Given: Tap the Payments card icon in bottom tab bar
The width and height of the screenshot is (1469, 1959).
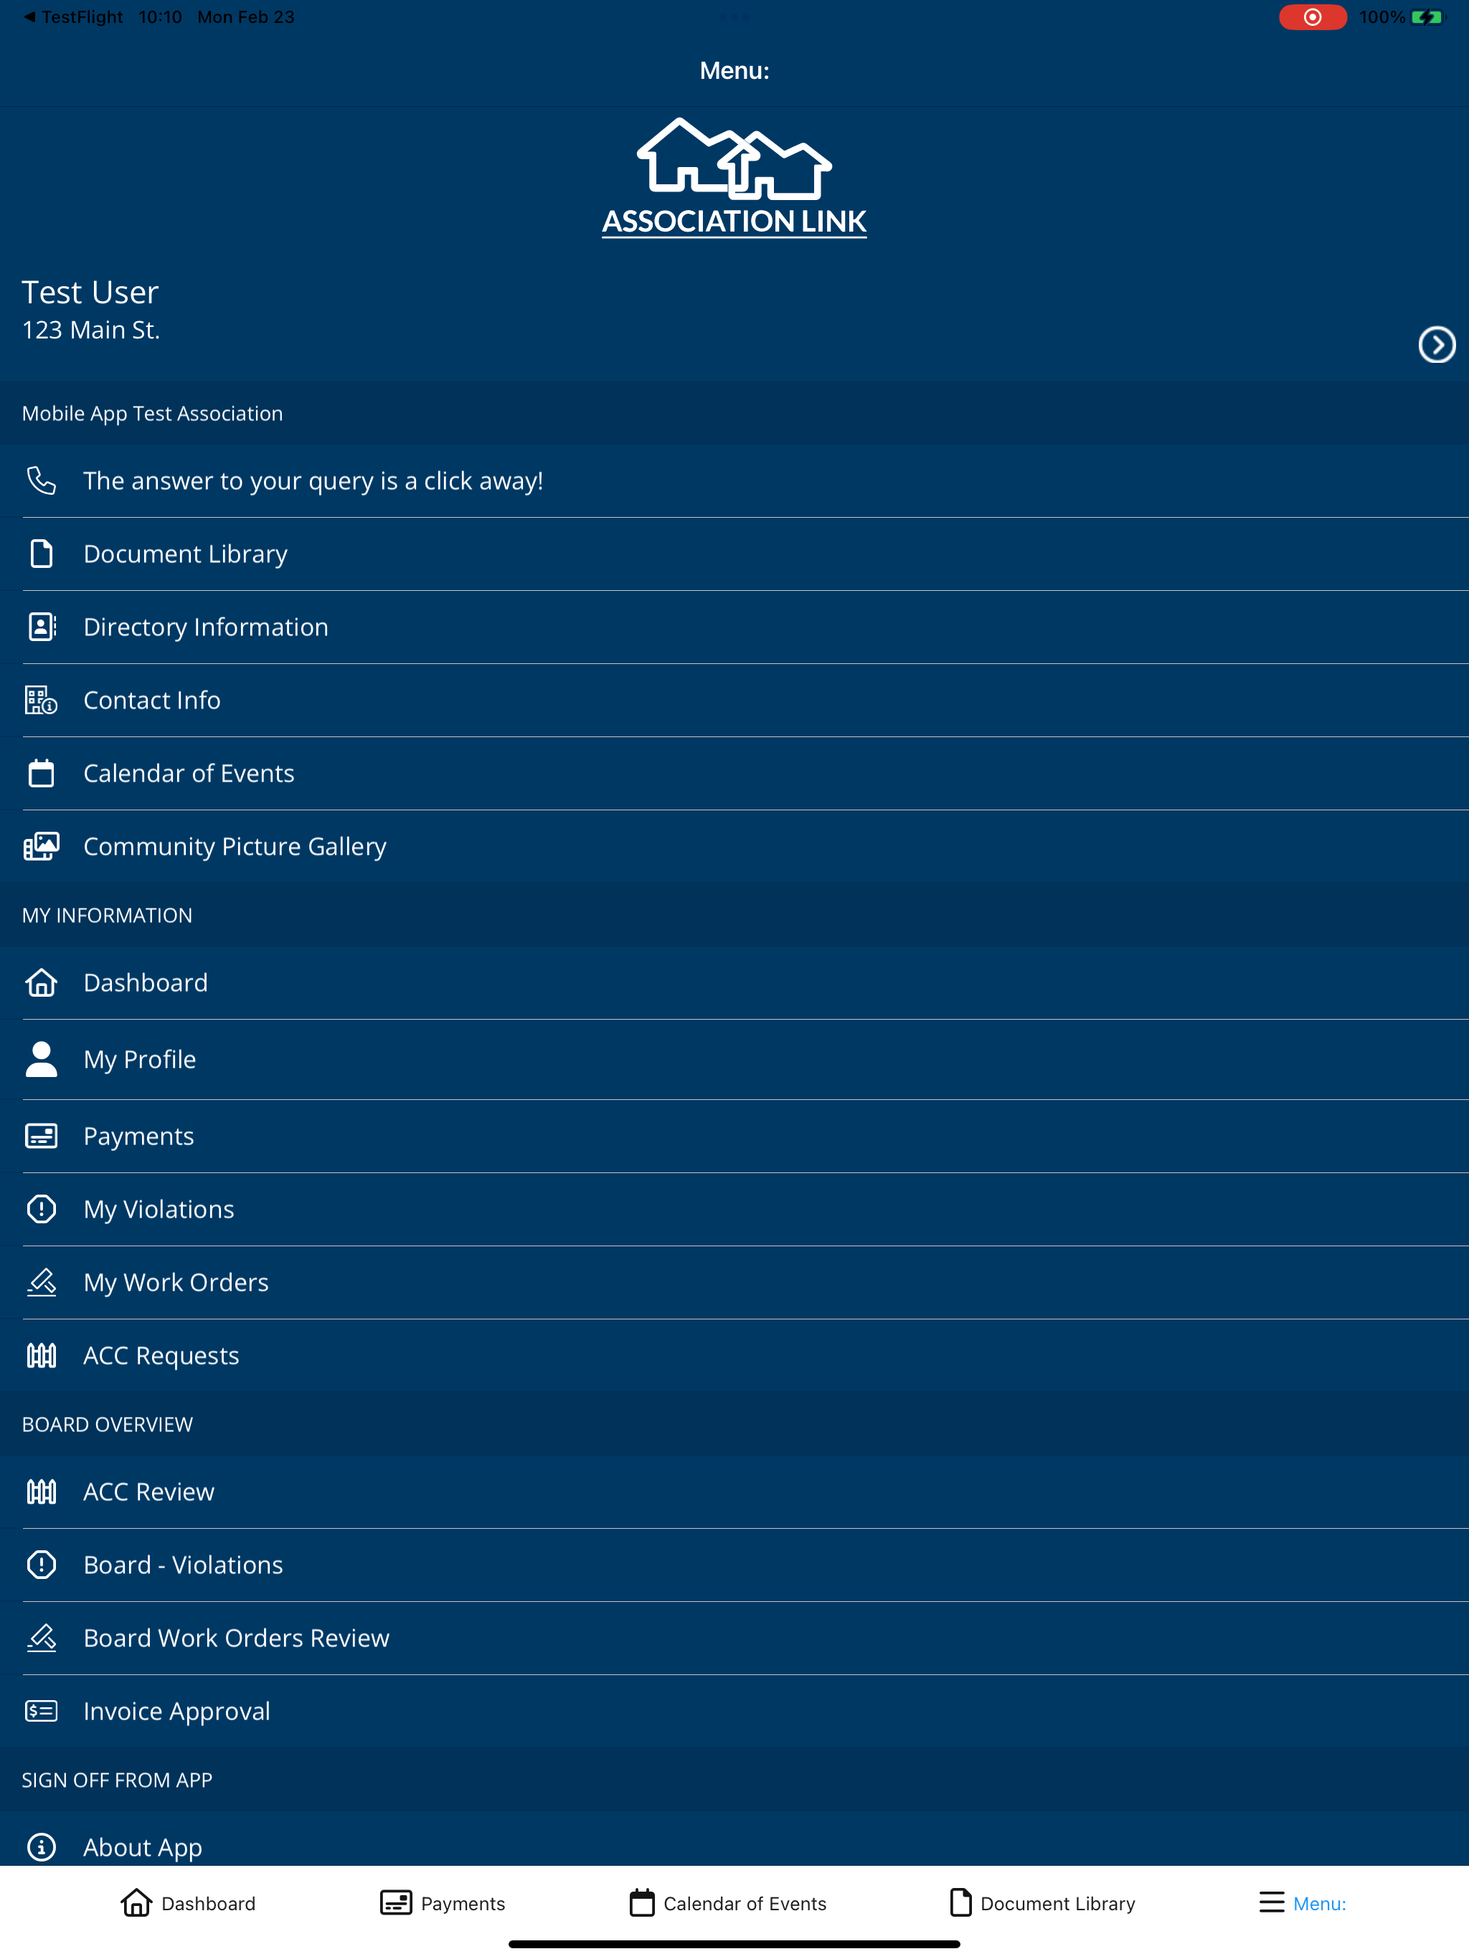Looking at the screenshot, I should (x=396, y=1902).
